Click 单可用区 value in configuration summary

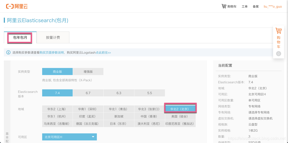click(x=254, y=100)
